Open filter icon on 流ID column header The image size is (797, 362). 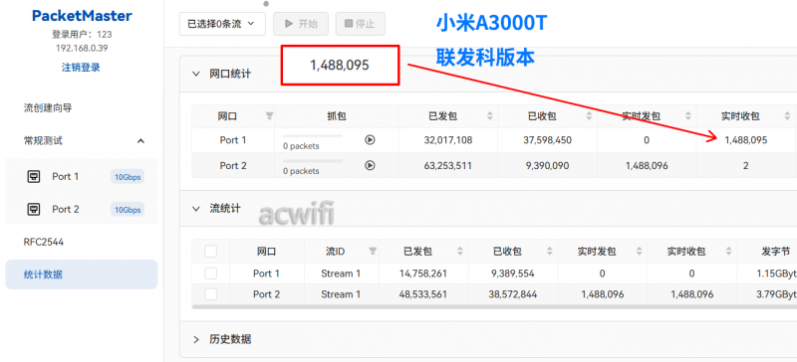[373, 251]
